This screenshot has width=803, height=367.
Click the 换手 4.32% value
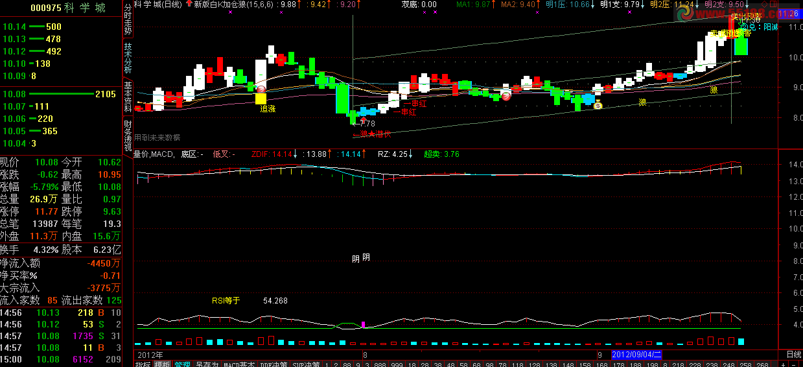tap(46, 249)
